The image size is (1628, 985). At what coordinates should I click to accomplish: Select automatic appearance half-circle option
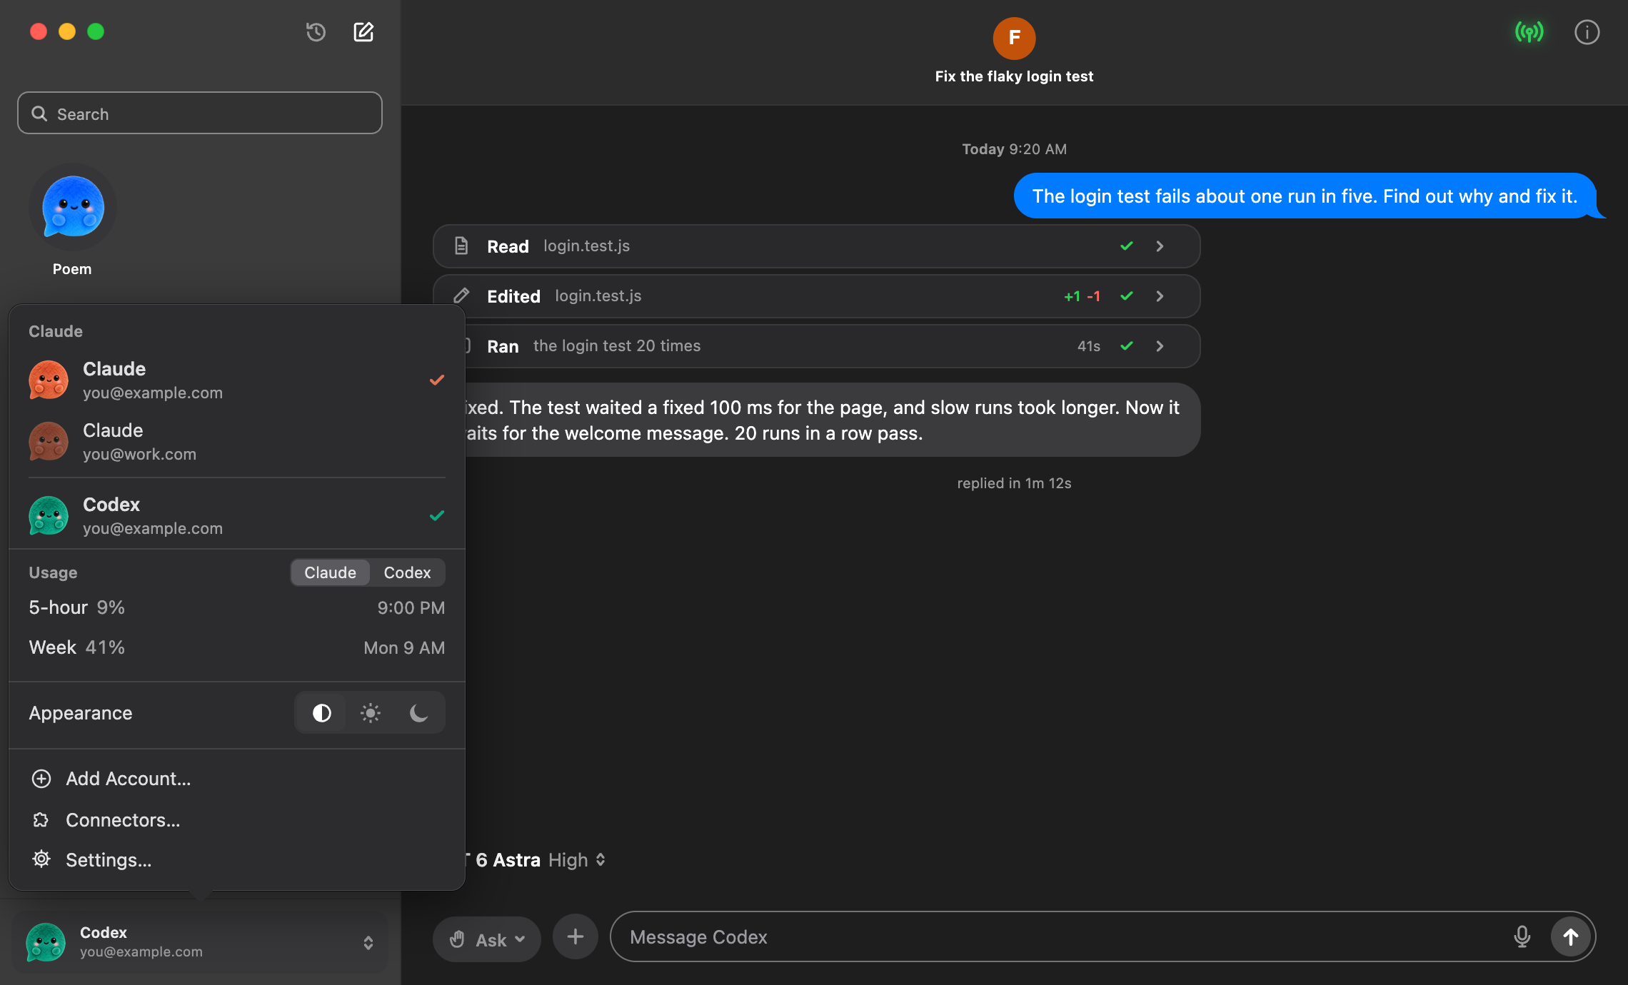[321, 712]
